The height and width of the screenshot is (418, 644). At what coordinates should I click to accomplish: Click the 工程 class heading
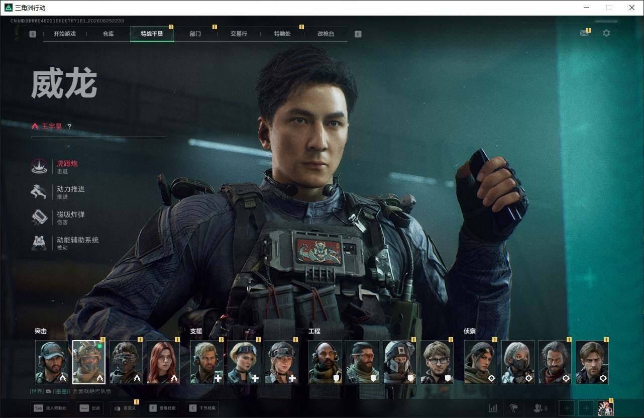[x=314, y=331]
